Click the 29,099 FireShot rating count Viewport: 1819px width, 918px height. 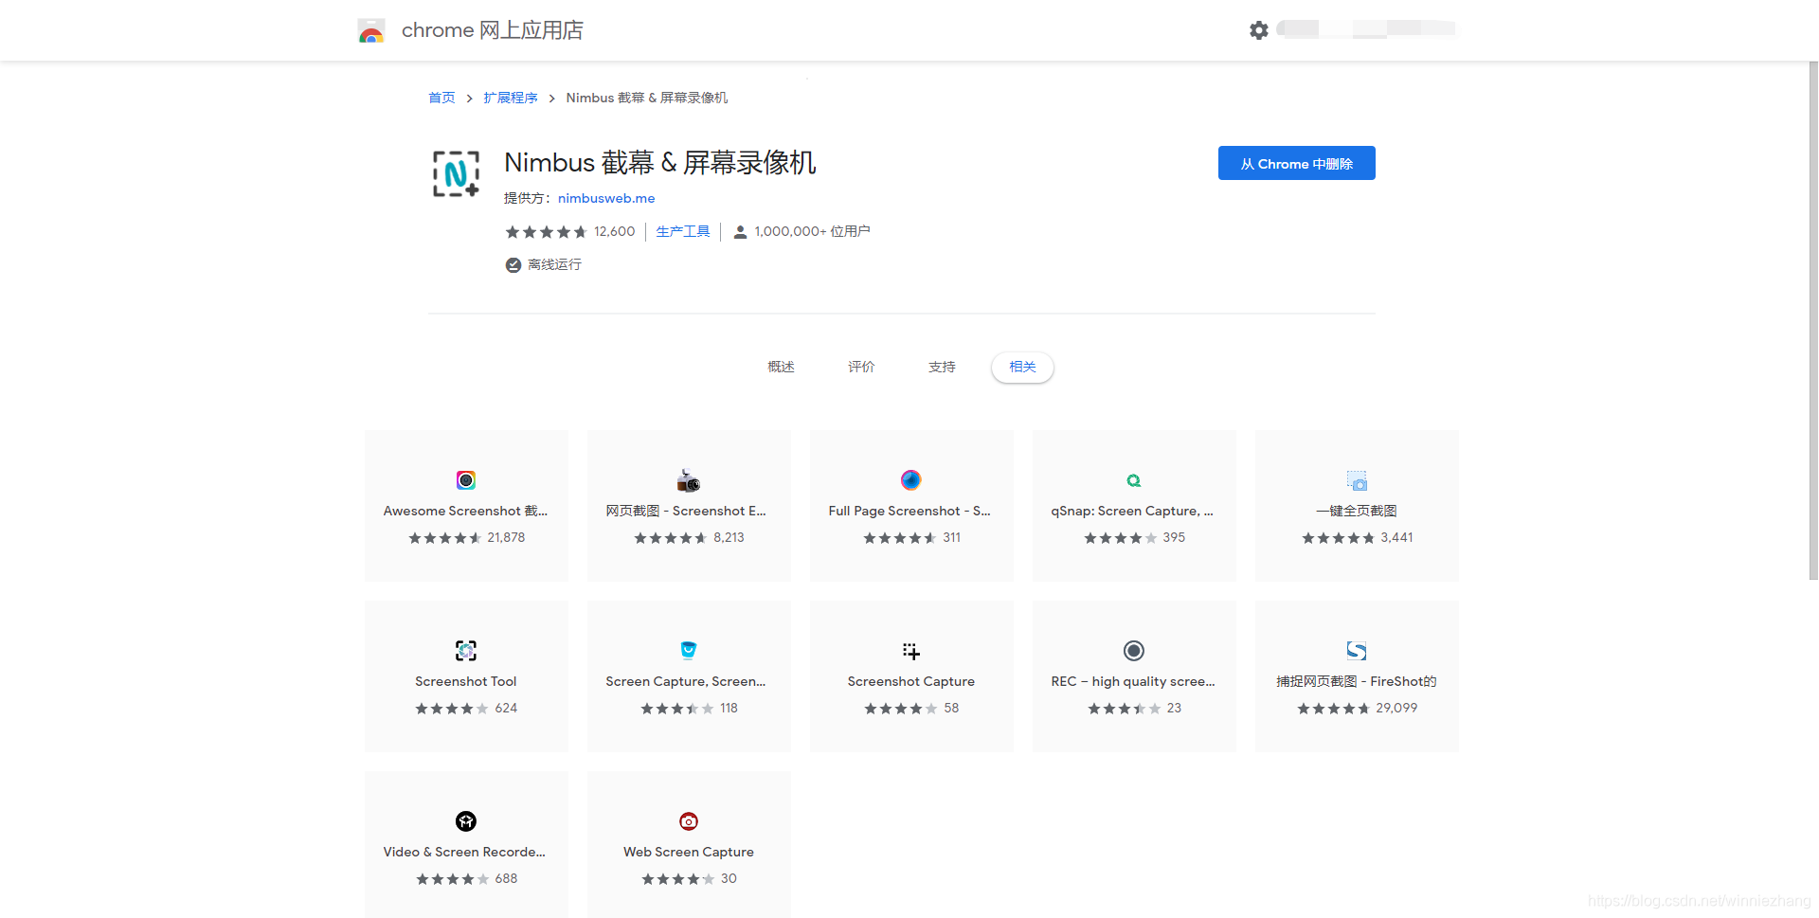pos(1396,708)
